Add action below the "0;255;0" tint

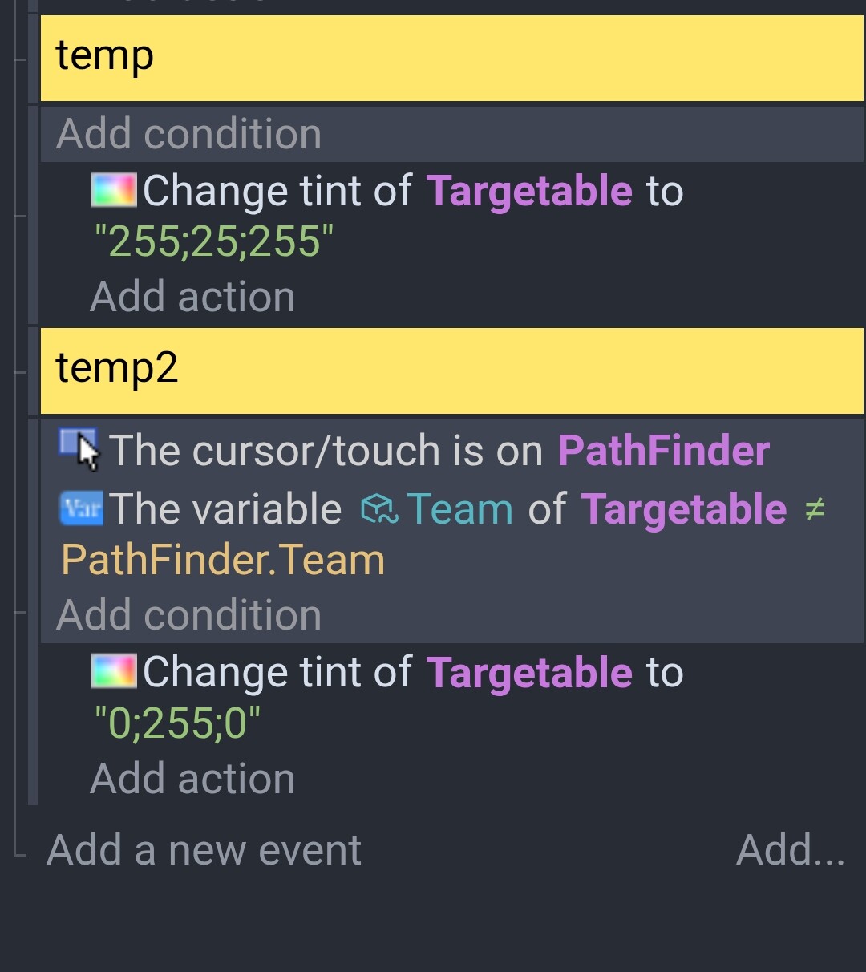click(x=192, y=779)
